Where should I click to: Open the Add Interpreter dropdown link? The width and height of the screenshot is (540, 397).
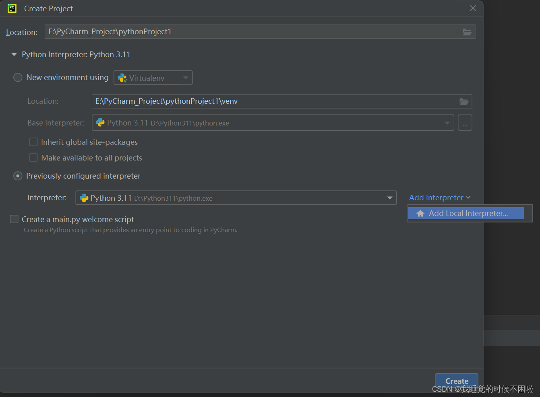440,197
